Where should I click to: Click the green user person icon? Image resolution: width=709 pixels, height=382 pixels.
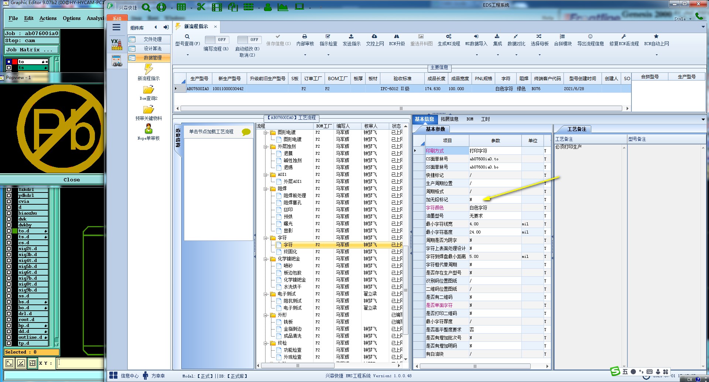point(268,7)
